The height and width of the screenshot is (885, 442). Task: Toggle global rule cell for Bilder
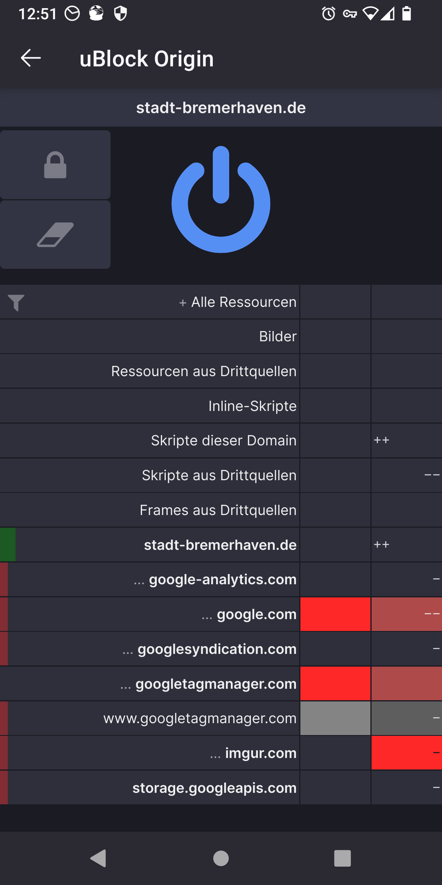[x=335, y=337]
